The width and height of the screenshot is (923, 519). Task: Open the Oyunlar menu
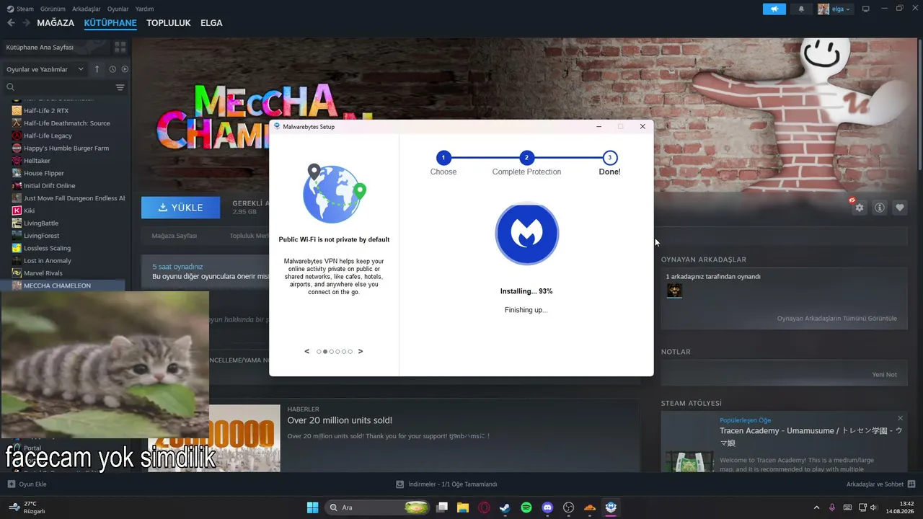point(118,9)
